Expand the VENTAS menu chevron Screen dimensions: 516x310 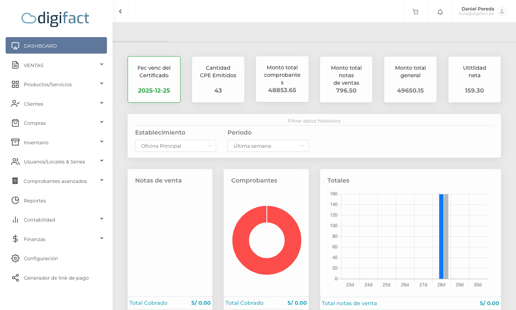(x=102, y=64)
